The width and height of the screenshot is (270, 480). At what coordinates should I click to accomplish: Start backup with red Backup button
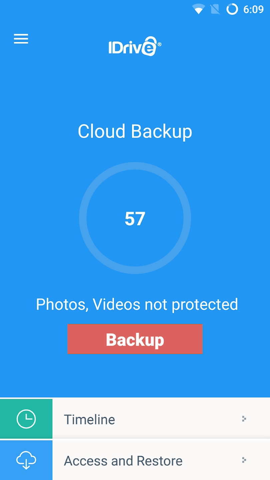coord(135,339)
